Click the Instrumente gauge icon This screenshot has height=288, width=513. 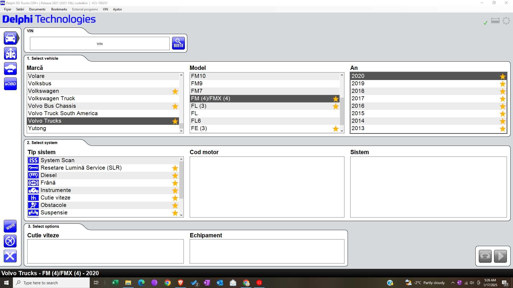point(33,190)
